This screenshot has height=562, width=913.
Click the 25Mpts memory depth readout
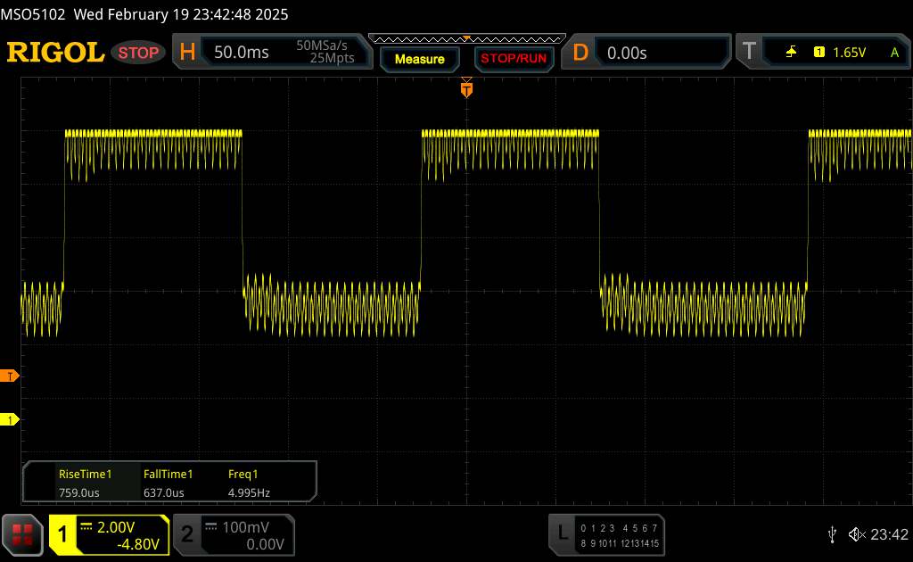pyautogui.click(x=332, y=58)
